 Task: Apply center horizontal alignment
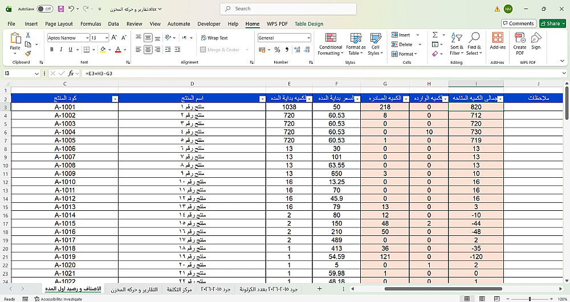point(148,50)
